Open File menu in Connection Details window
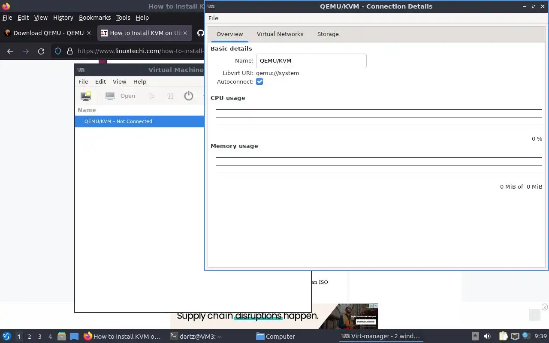 point(213,18)
